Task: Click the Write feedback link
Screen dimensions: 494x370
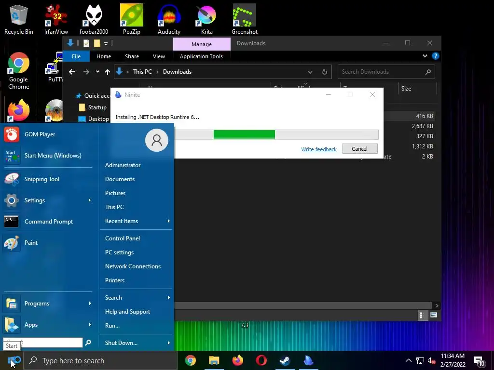Action: [319, 149]
